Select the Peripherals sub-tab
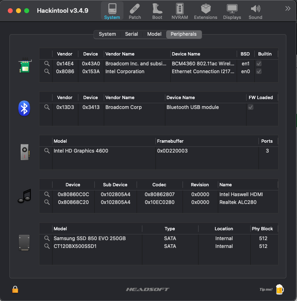The height and width of the screenshot is (301, 297). pyautogui.click(x=184, y=34)
